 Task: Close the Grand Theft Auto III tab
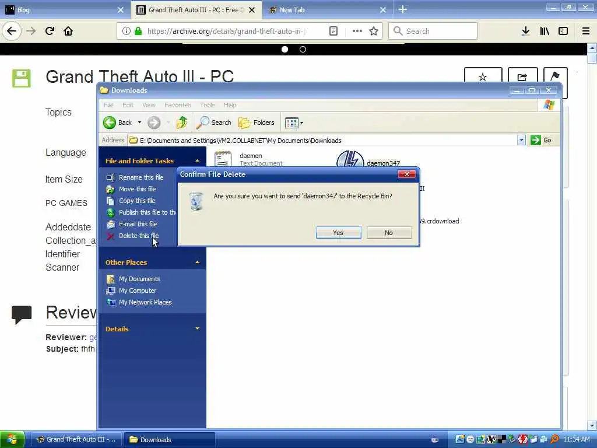(252, 10)
